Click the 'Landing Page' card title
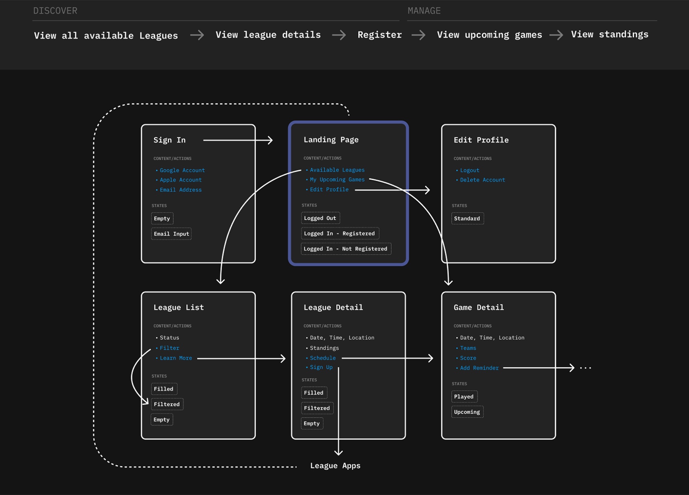 (x=331, y=140)
